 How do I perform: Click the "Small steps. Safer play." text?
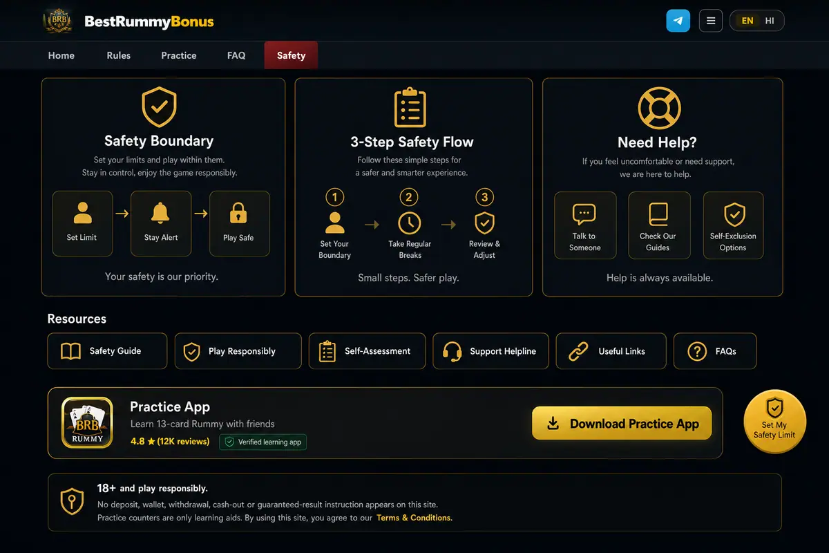coord(408,278)
